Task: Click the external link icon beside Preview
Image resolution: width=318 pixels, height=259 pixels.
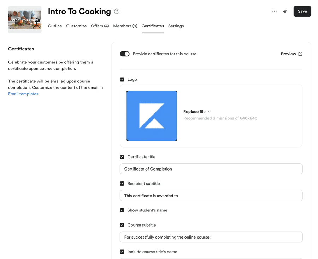Action: (300, 54)
